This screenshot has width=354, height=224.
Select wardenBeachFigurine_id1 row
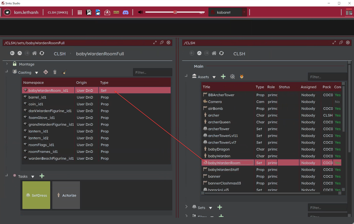point(96,158)
